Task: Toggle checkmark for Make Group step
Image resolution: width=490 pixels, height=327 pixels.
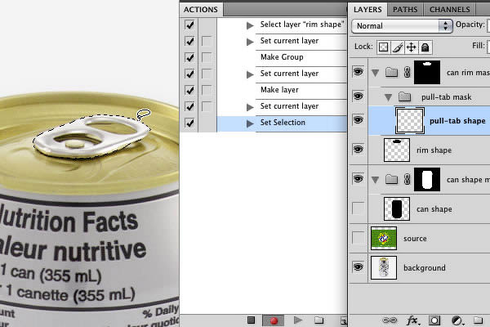Action: click(x=189, y=57)
